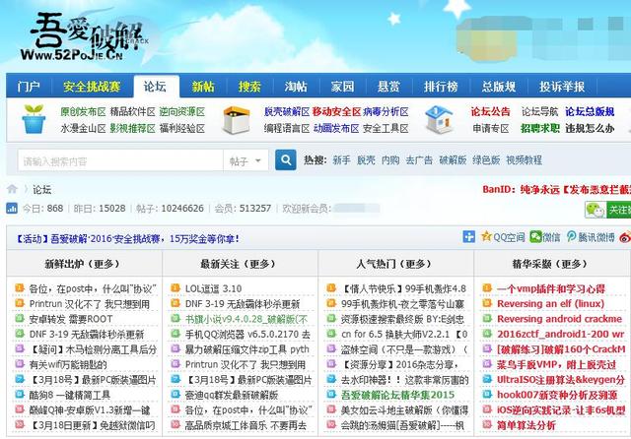The height and width of the screenshot is (439, 631).
Task: Go to 动画发布区 section
Action: 336,128
